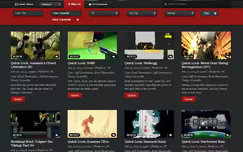243x152 pixels.
Task: Open the Quick Look: Gunman Clive title
Action: click(88, 142)
